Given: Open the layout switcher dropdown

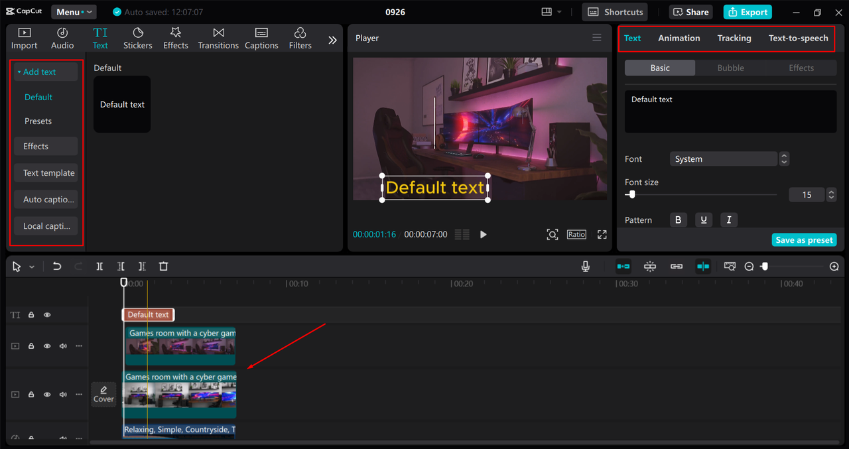Looking at the screenshot, I should (551, 12).
